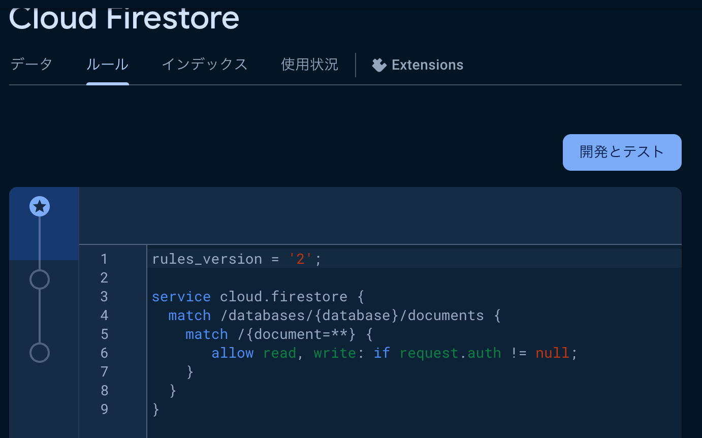Select the starred current rules version
Image resolution: width=702 pixels, height=438 pixels.
pyautogui.click(x=40, y=207)
